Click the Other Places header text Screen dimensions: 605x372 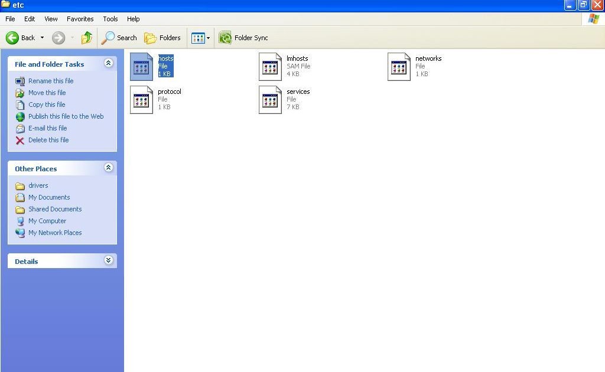click(36, 169)
